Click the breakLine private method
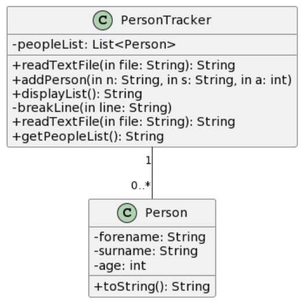301x306 pixels. click(92, 108)
